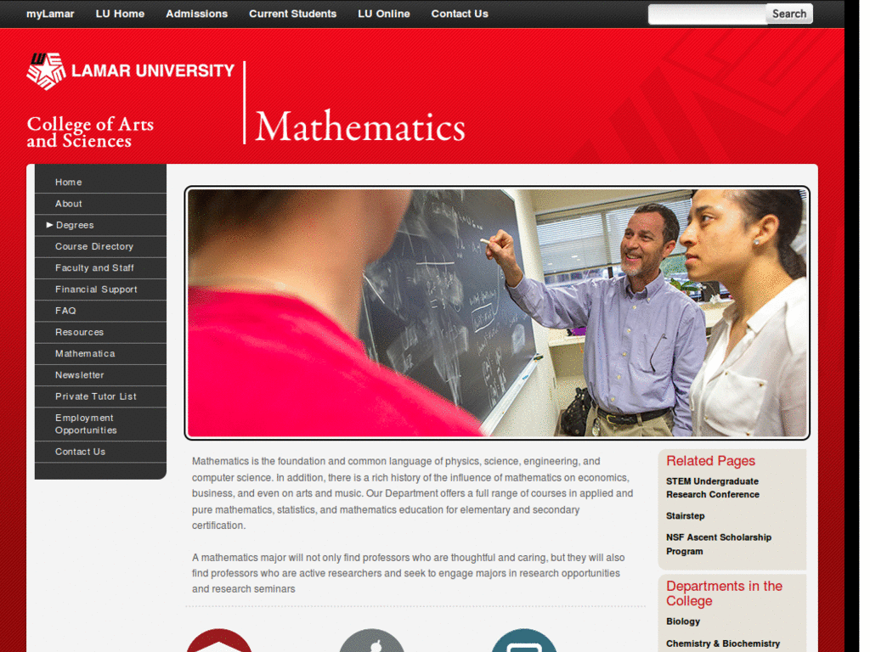870x652 pixels.
Task: Click the Mathematics page title
Action: (x=360, y=126)
